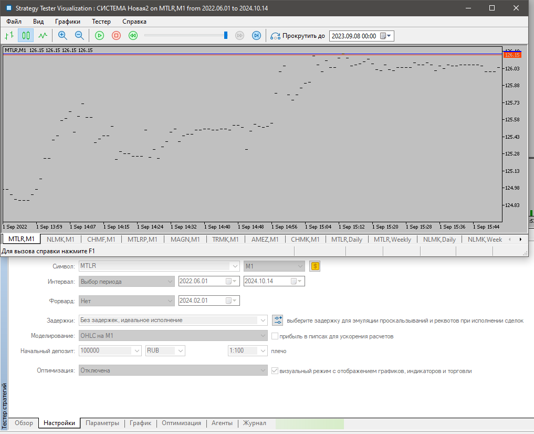Click the green rewind button

pyautogui.click(x=133, y=35)
